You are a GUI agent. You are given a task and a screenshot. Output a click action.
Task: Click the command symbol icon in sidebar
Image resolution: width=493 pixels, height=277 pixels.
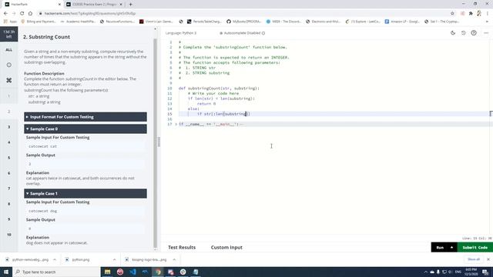click(8, 80)
